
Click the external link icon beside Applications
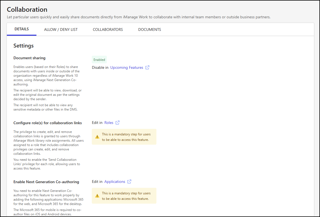[x=128, y=182]
